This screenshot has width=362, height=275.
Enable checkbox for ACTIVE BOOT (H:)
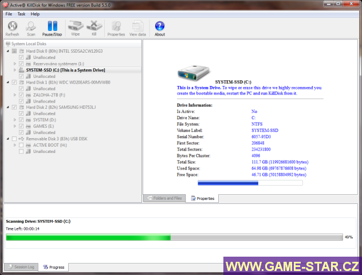click(x=21, y=145)
